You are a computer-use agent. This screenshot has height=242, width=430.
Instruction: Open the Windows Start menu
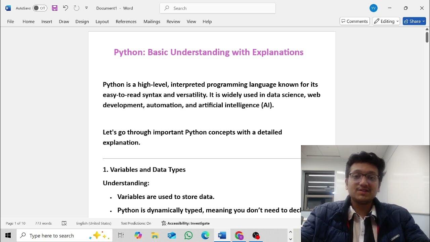[x=8, y=236]
